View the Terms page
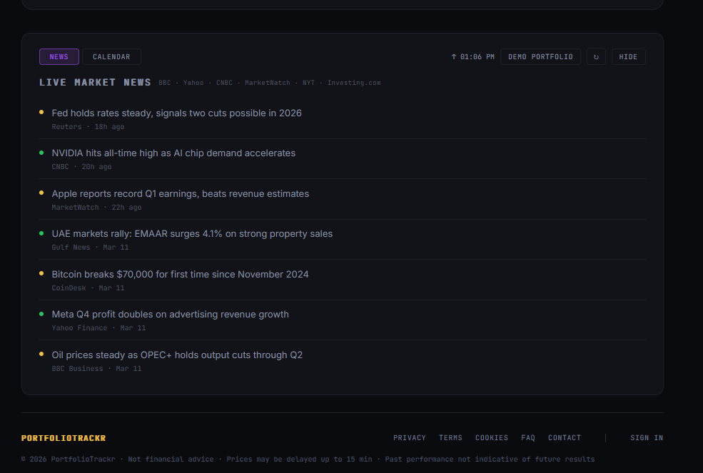 [x=450, y=437]
